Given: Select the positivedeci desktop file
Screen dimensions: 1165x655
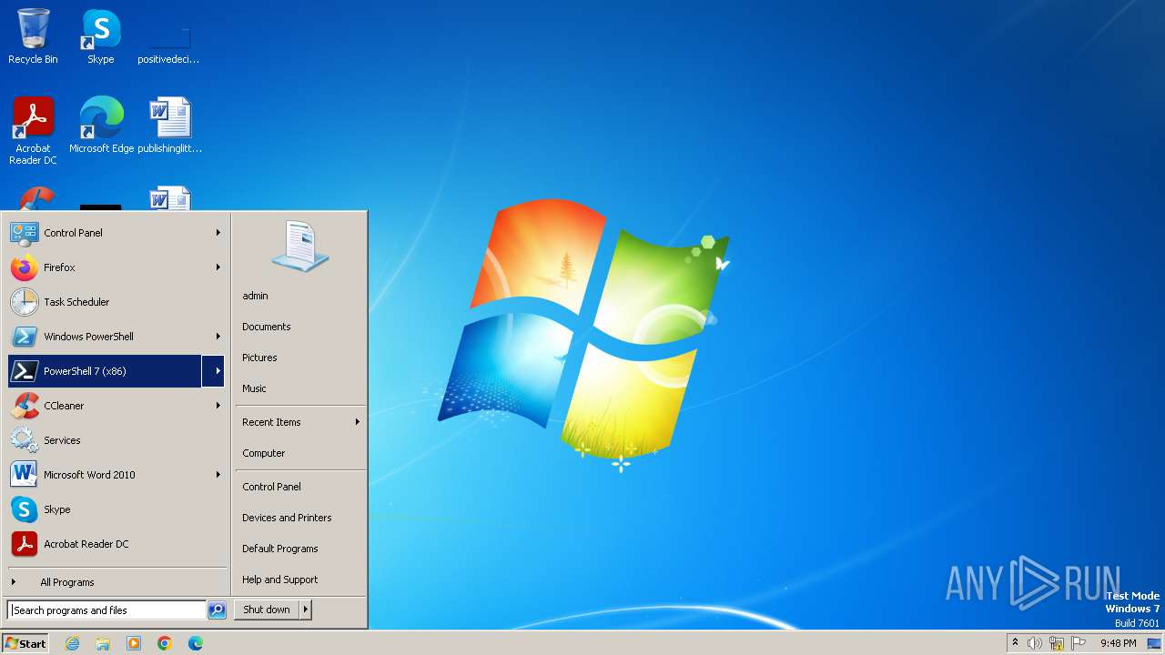Looking at the screenshot, I should pyautogui.click(x=169, y=42).
